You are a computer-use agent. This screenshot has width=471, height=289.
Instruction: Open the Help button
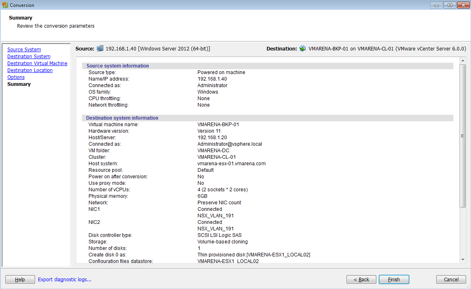coord(20,279)
